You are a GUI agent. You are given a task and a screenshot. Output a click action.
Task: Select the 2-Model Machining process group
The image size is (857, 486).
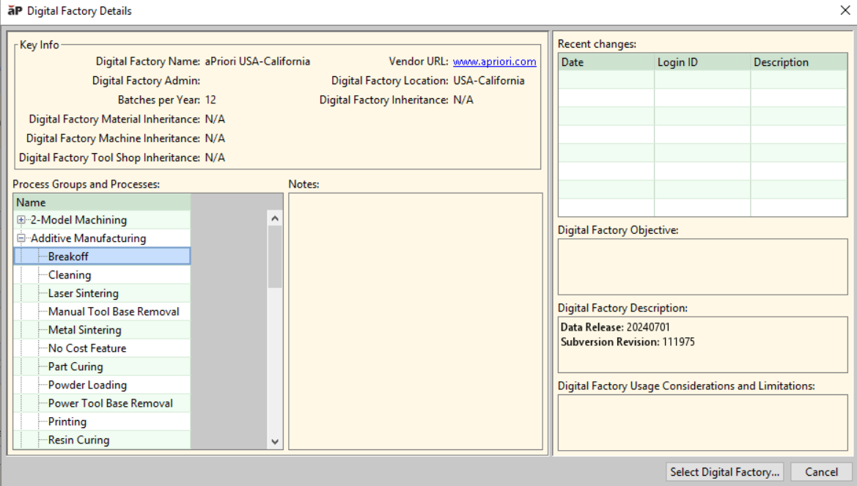pos(78,220)
